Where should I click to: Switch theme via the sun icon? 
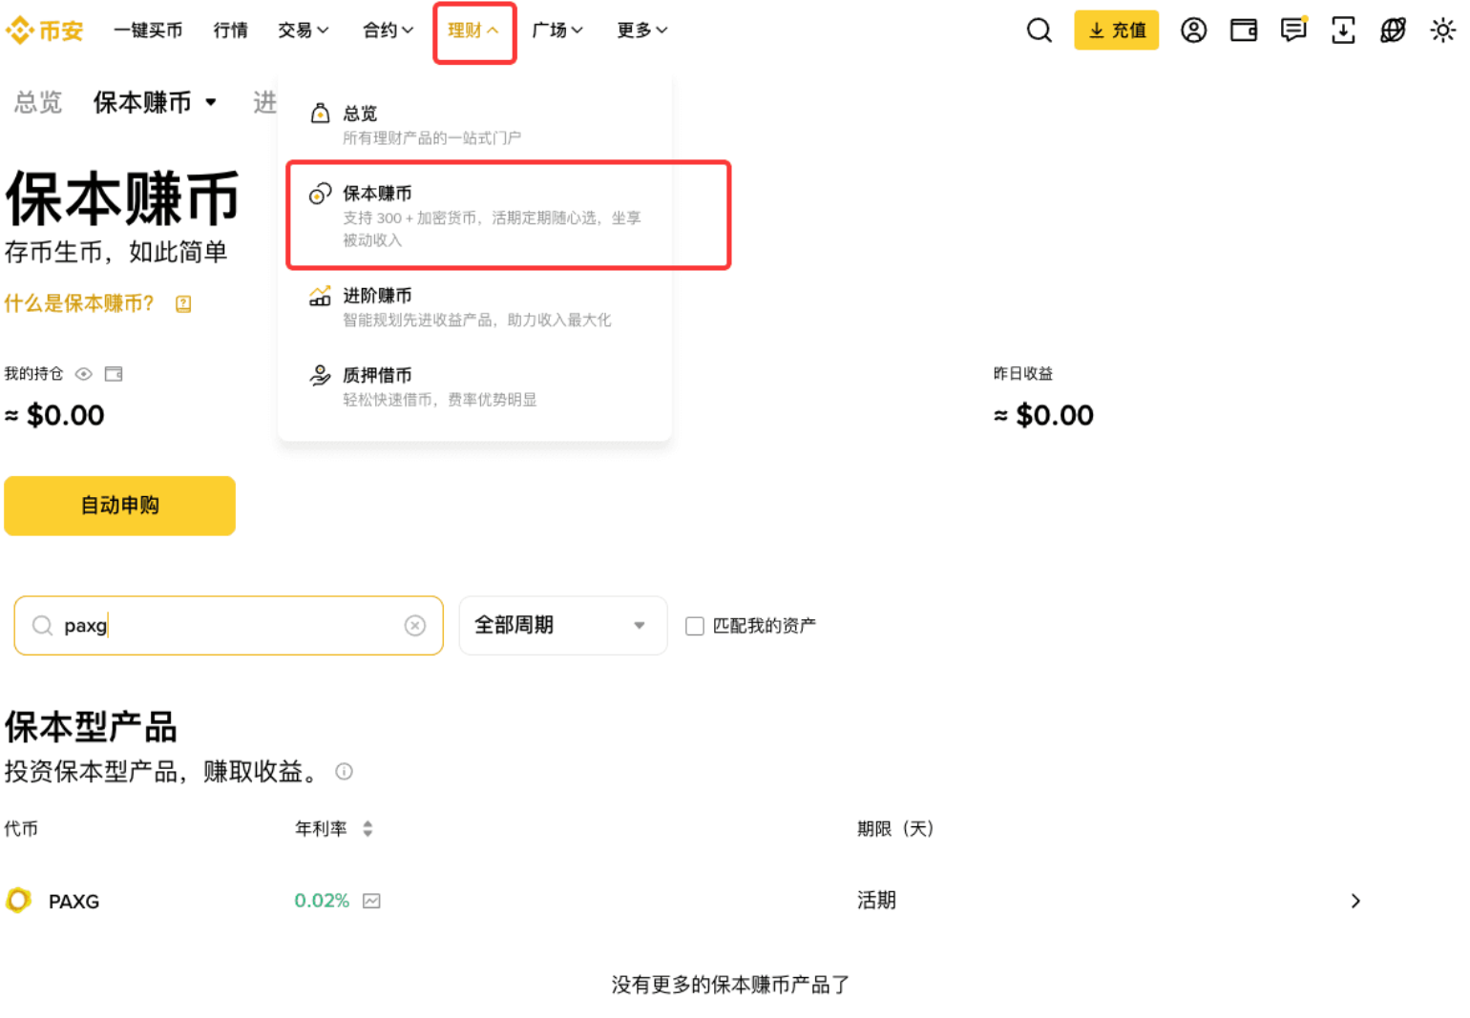click(x=1442, y=30)
